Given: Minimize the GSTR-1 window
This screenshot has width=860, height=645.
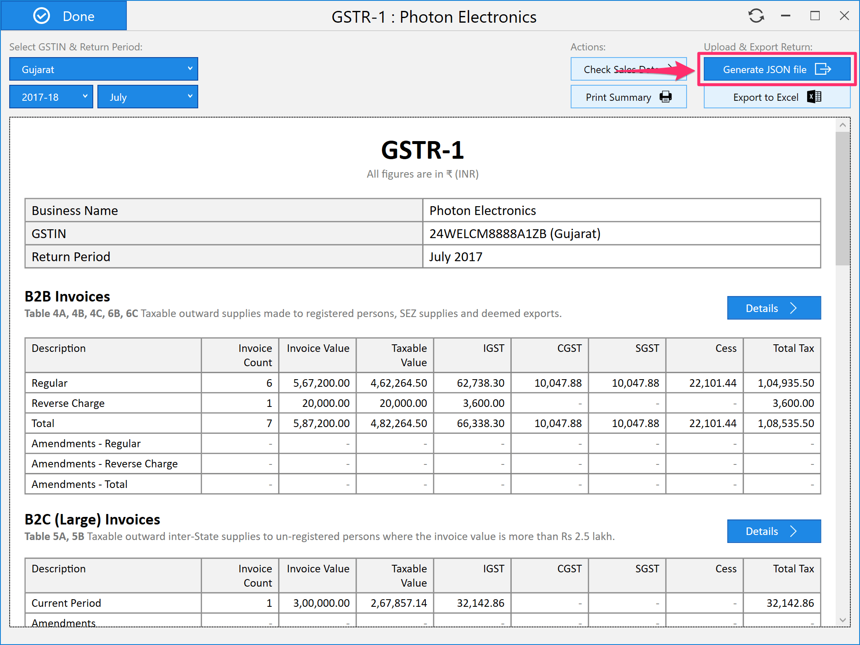Looking at the screenshot, I should tap(786, 16).
